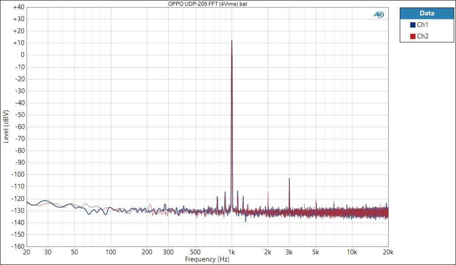Select the Ch2 legend label
Screen dimensions: 456x265
(422, 36)
